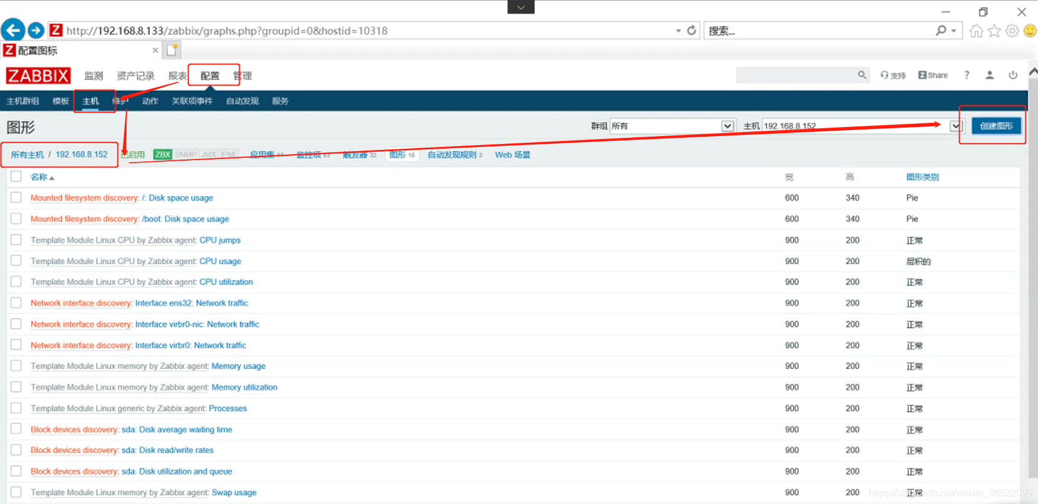Click the smiley feedback icon
The image size is (1038, 504).
pos(1030,31)
